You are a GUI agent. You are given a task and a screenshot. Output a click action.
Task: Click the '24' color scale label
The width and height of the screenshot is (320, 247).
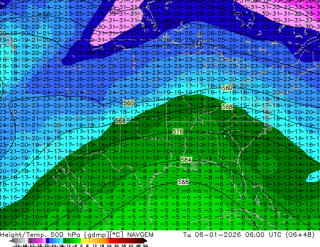(109, 245)
